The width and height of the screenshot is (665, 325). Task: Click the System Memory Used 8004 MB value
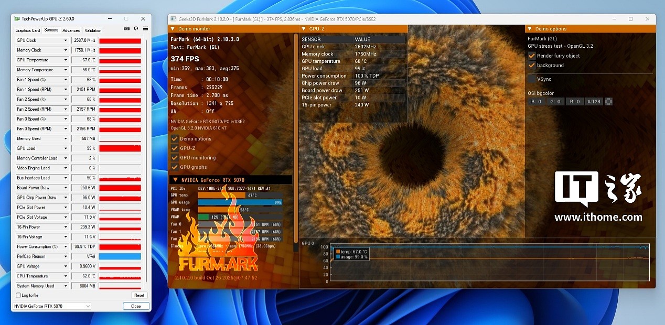84,286
